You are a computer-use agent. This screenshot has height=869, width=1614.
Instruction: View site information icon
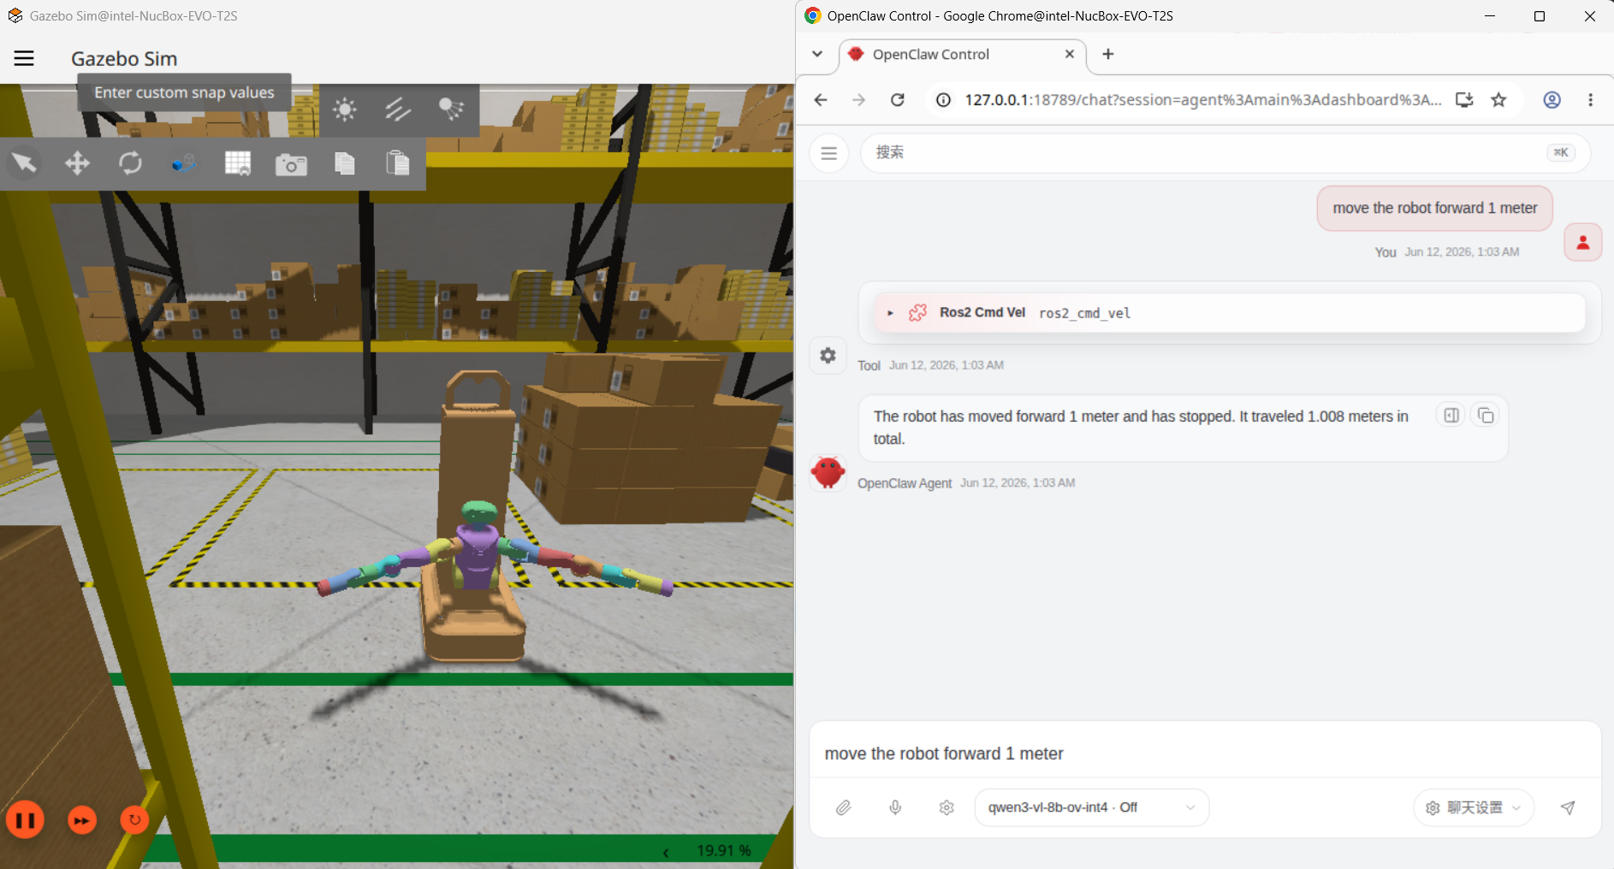(x=943, y=100)
